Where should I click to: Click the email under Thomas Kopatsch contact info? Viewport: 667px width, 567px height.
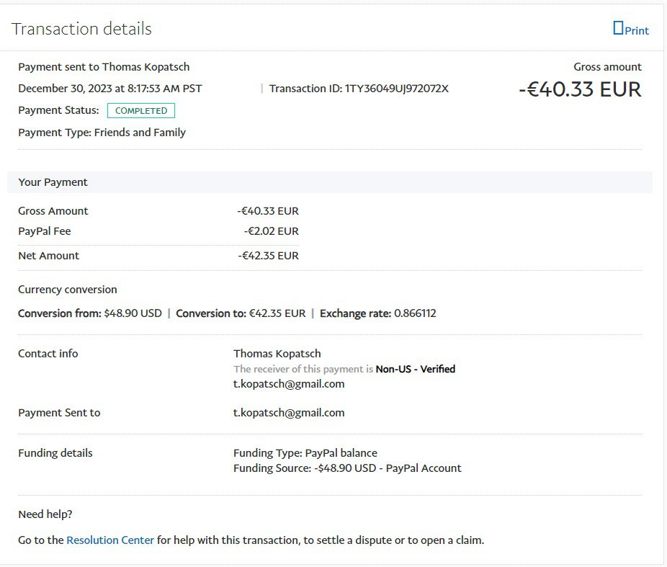tap(289, 384)
